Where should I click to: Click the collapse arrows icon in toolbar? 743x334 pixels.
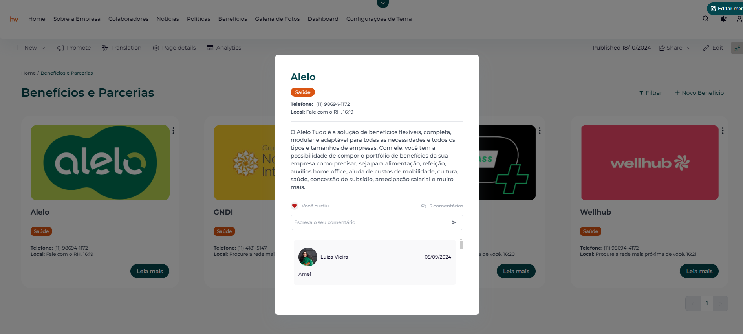coord(737,48)
